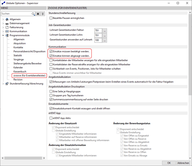Click the Dateimanagement icon
The width and height of the screenshot is (192, 166).
7,24
